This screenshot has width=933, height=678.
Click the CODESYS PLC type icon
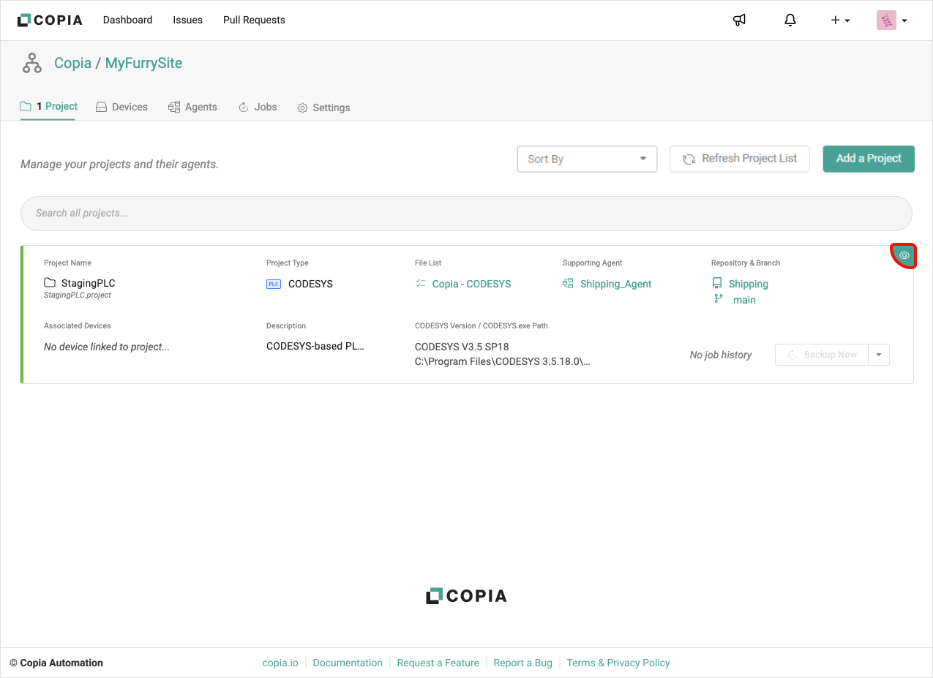pos(274,284)
